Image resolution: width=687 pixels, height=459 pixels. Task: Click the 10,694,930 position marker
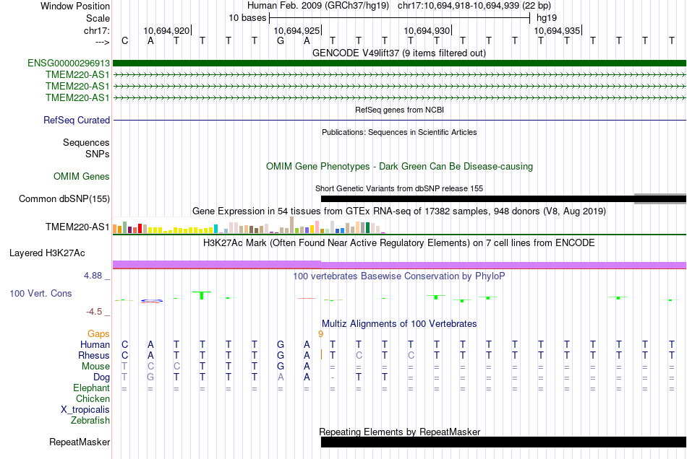coord(427,30)
